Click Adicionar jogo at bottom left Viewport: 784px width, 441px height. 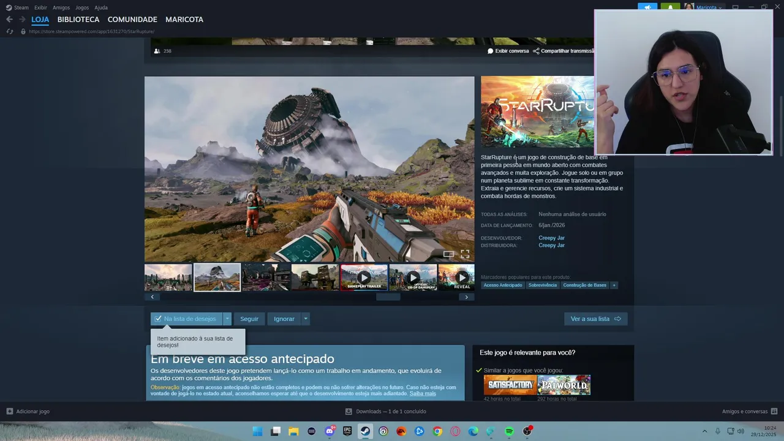28,412
